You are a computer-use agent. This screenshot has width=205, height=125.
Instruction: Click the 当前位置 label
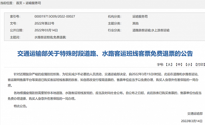(x=7, y=3)
